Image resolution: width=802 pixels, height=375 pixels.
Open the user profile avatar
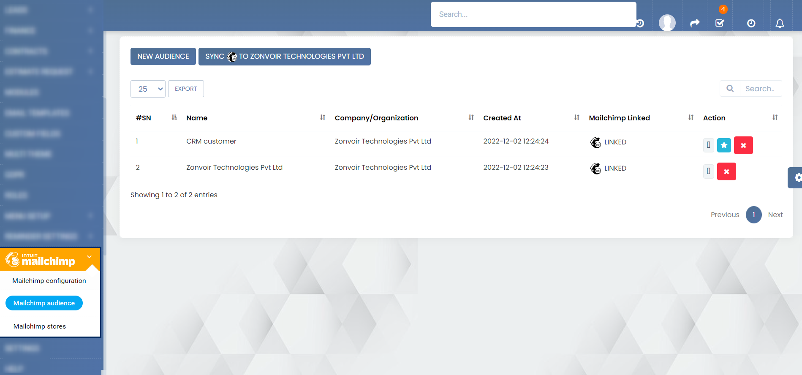click(x=667, y=23)
